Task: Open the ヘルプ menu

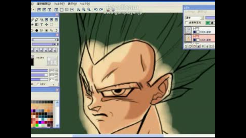Action: tap(85, 4)
